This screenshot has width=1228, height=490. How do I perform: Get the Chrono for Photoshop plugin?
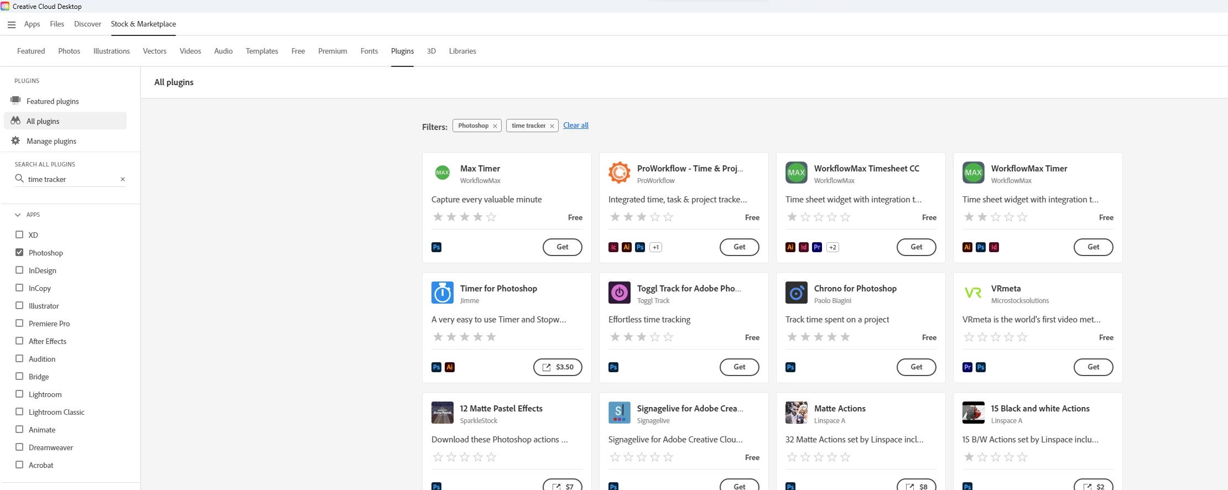click(917, 367)
